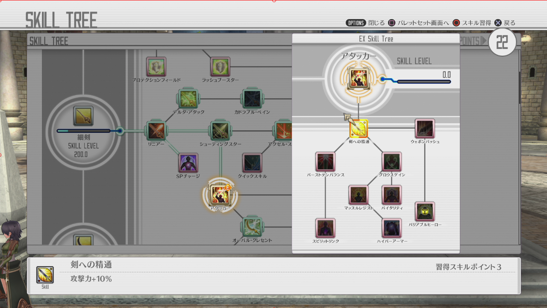
Task: Choose the デルタ・アタック skill node
Action: (x=188, y=99)
